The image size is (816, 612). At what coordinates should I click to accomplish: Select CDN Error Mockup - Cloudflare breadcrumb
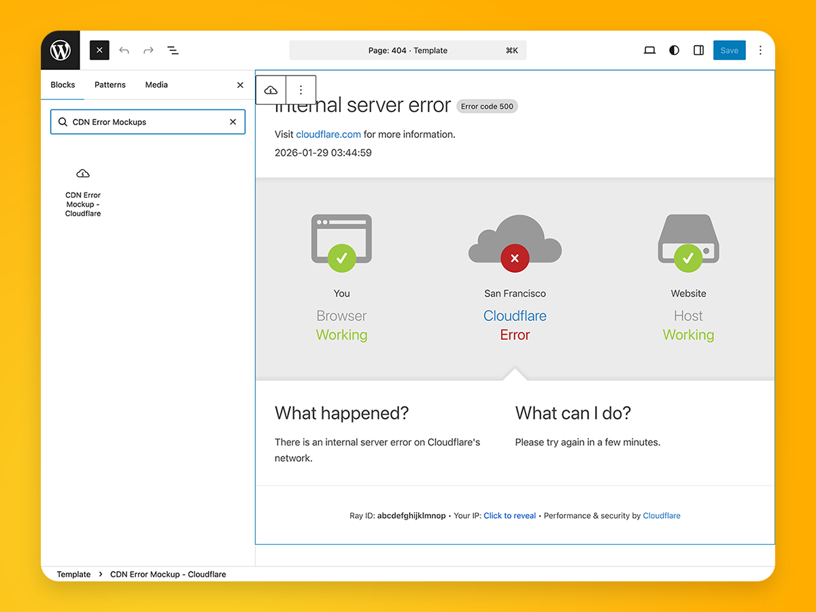[168, 575]
